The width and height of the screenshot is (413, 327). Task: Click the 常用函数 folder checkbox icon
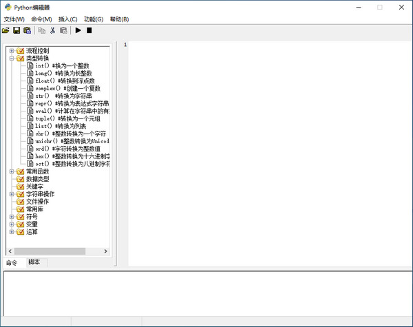click(x=20, y=171)
